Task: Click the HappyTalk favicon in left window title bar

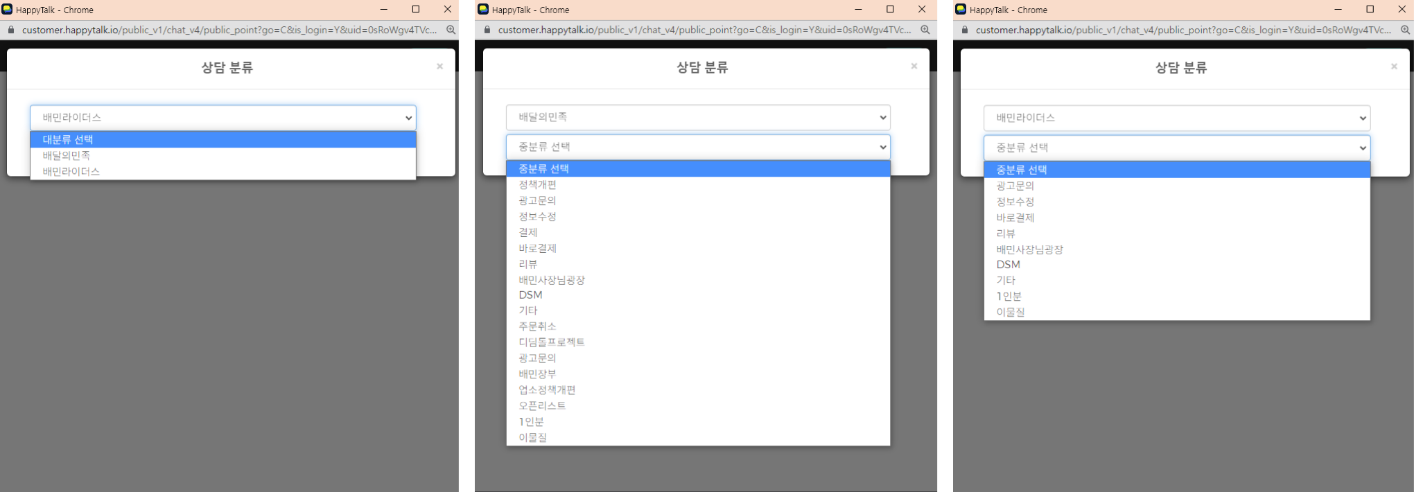Action: tap(7, 9)
